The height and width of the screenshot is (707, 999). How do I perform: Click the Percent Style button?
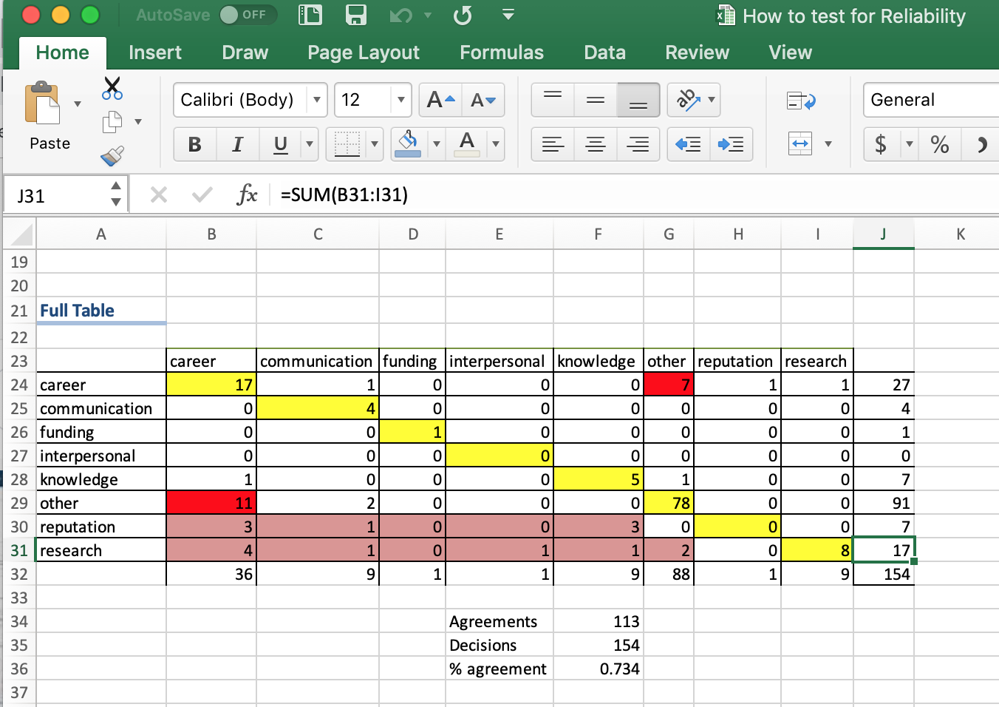coord(939,144)
